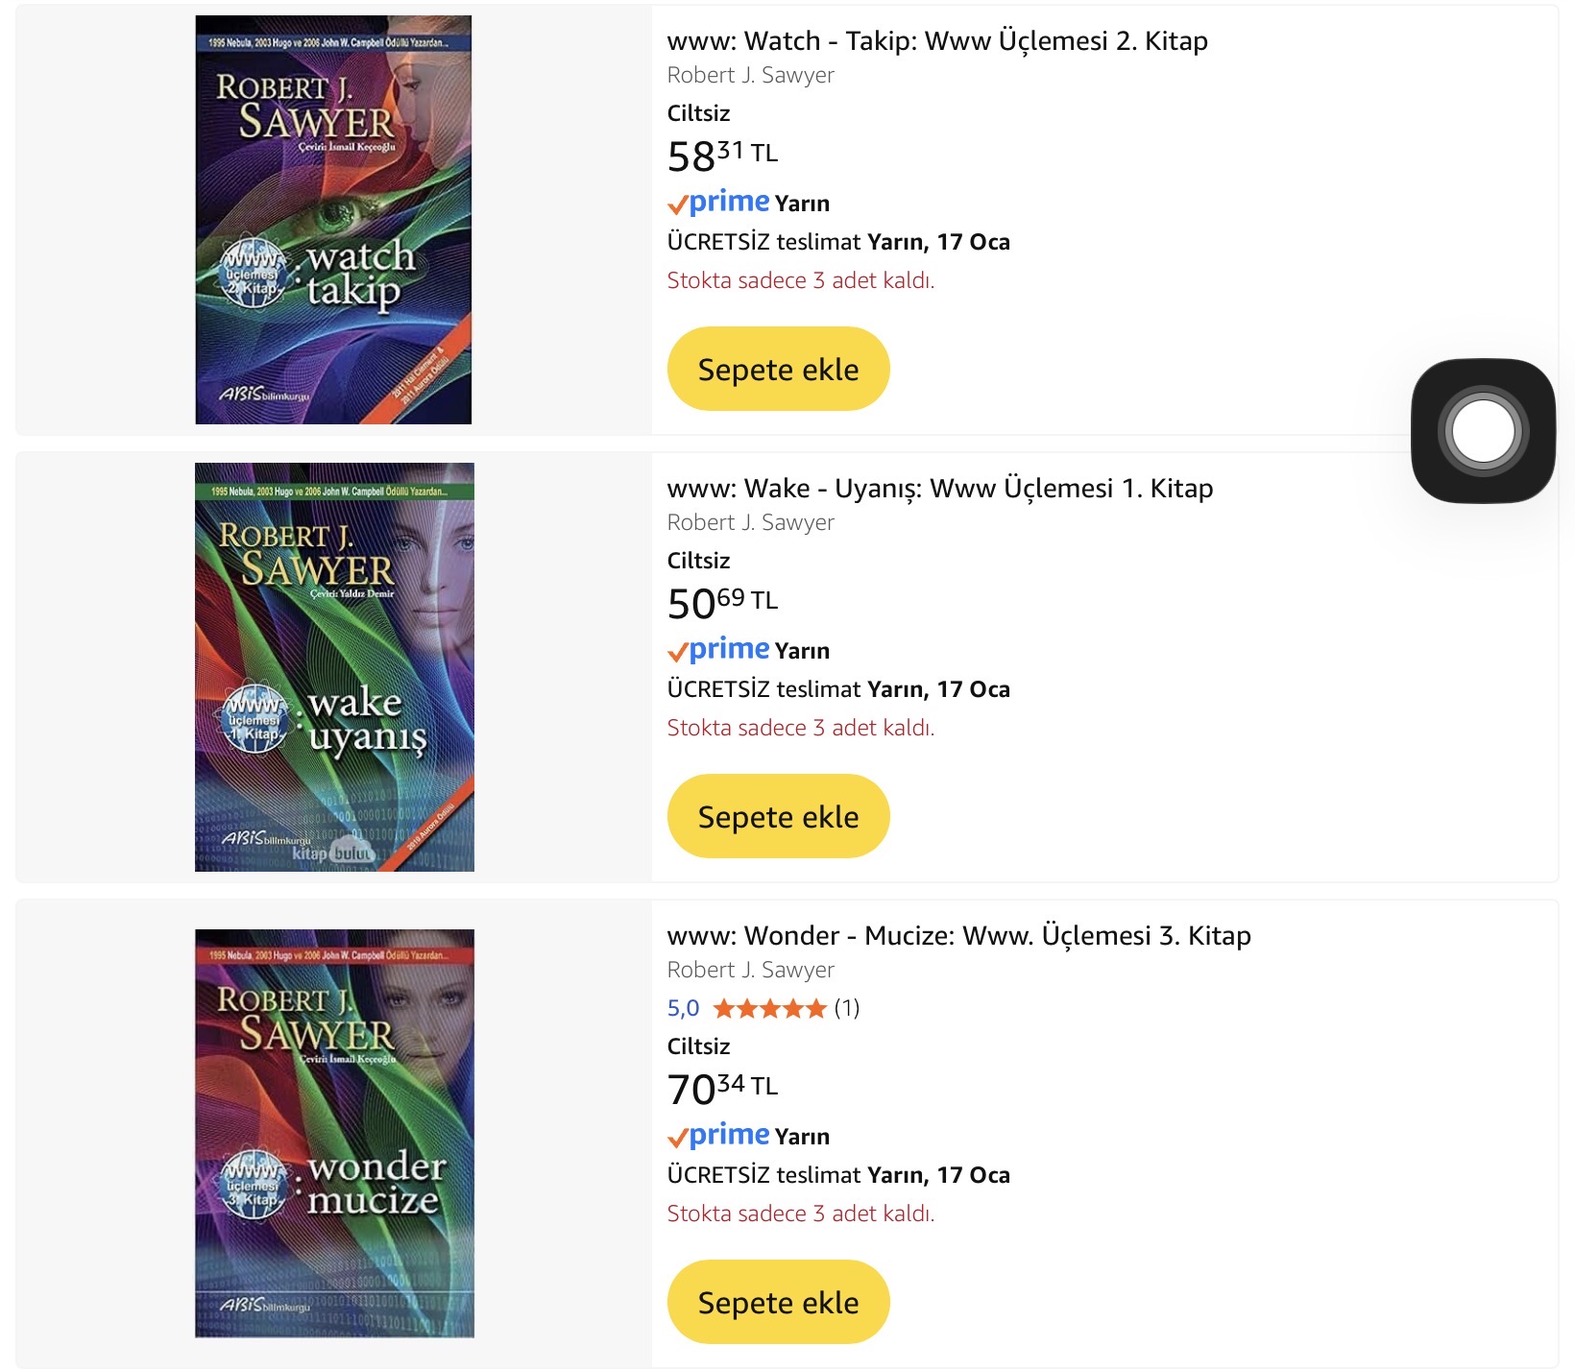1575x1370 pixels.
Task: Open title link for Www Üçlemesi 1. Kitap
Action: coord(939,489)
